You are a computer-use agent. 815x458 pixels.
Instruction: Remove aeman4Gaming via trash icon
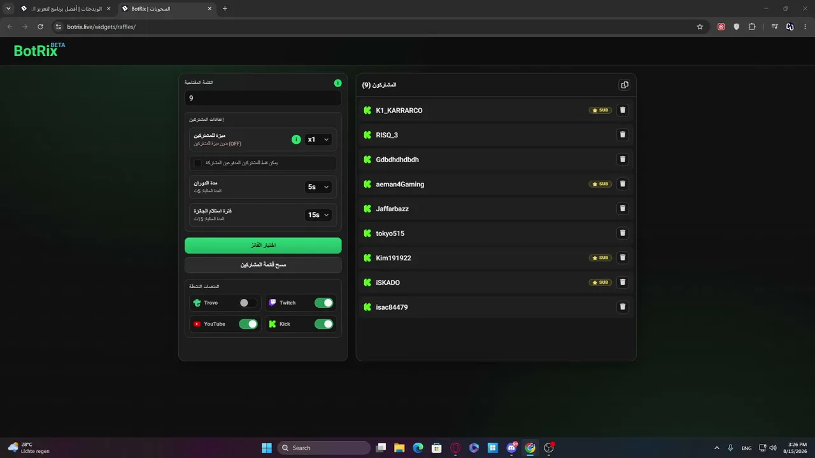(x=623, y=184)
